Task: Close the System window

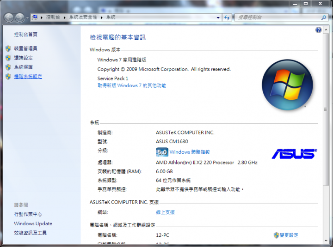Action: click(320, 4)
